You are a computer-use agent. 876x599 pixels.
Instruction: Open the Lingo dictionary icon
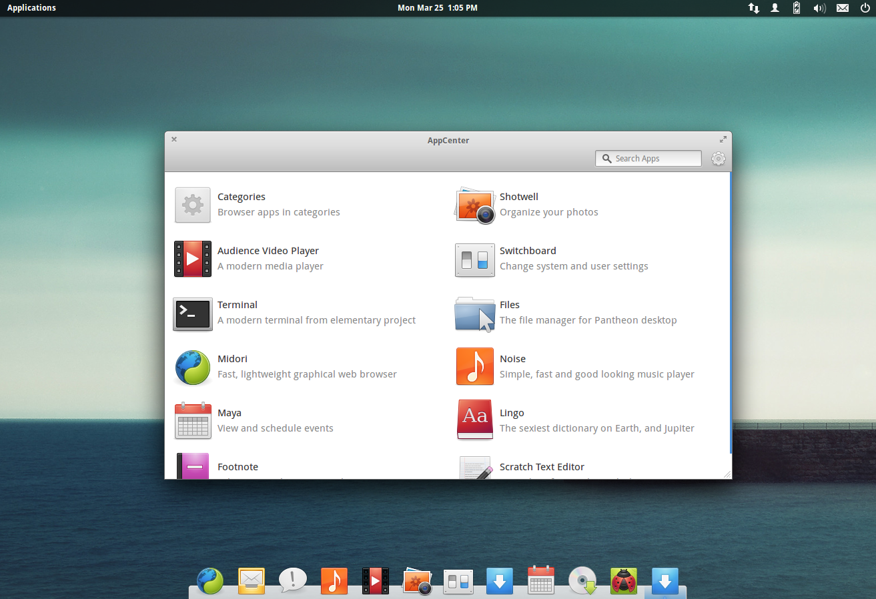(x=474, y=420)
